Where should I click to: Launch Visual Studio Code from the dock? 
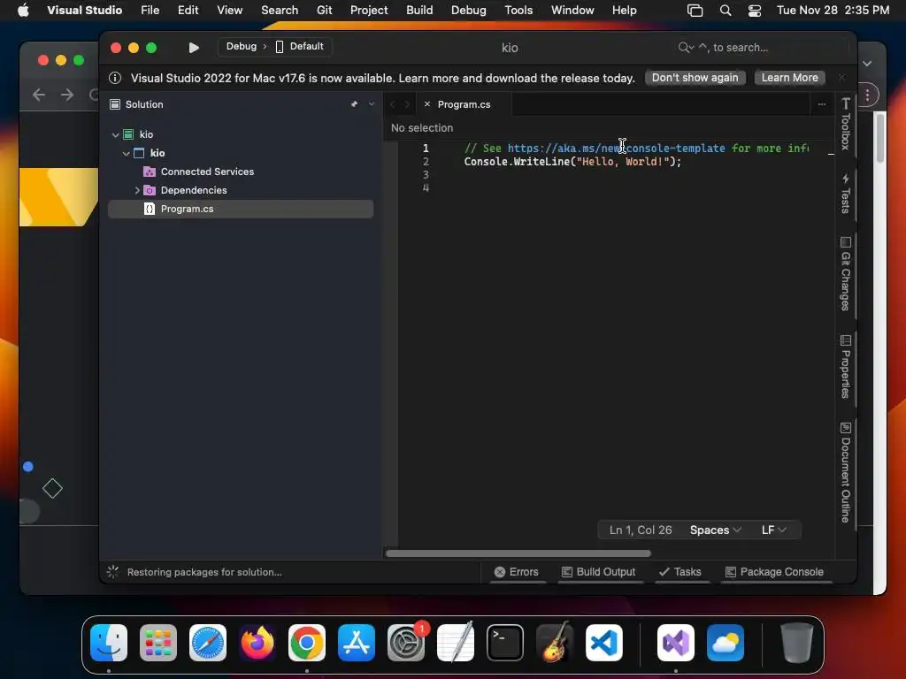(603, 643)
